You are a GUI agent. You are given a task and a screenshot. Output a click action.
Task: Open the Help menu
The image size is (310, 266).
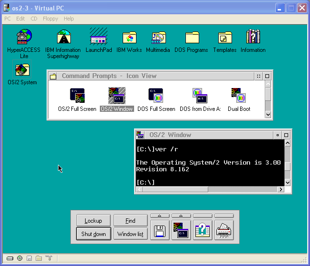click(x=68, y=19)
